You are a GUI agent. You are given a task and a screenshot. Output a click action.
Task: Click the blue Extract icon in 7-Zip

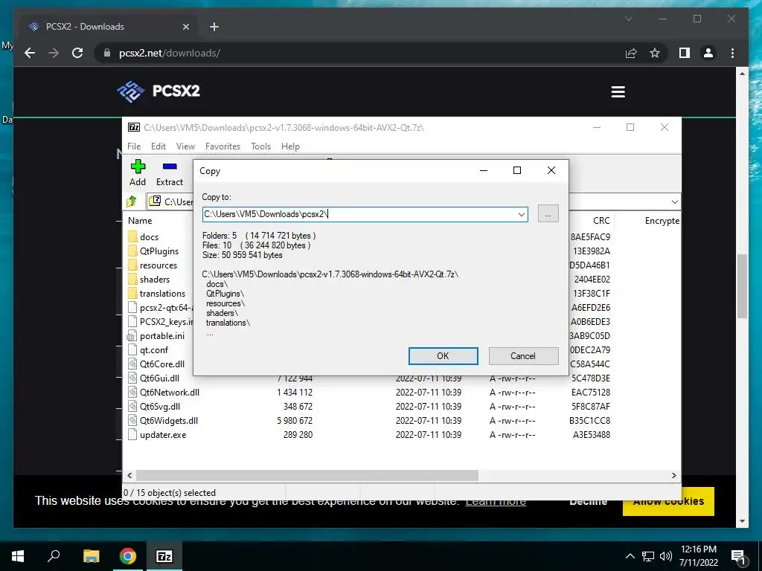170,167
